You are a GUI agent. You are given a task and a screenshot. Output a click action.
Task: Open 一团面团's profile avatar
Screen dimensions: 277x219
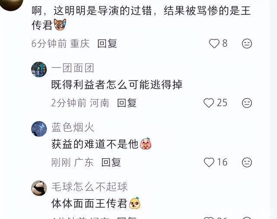pos(39,69)
